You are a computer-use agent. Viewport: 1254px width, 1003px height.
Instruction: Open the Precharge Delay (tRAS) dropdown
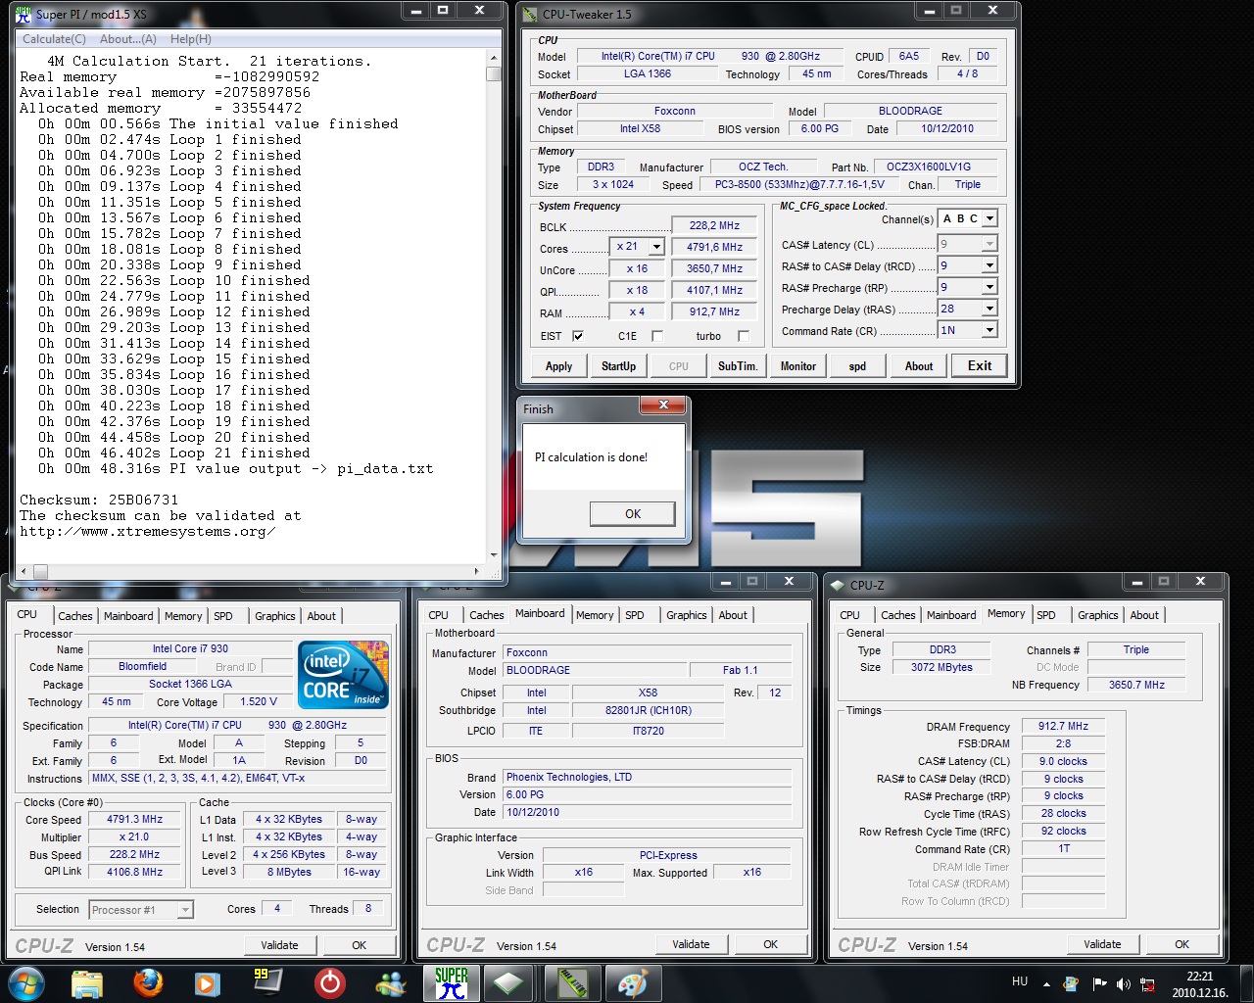[x=989, y=309]
